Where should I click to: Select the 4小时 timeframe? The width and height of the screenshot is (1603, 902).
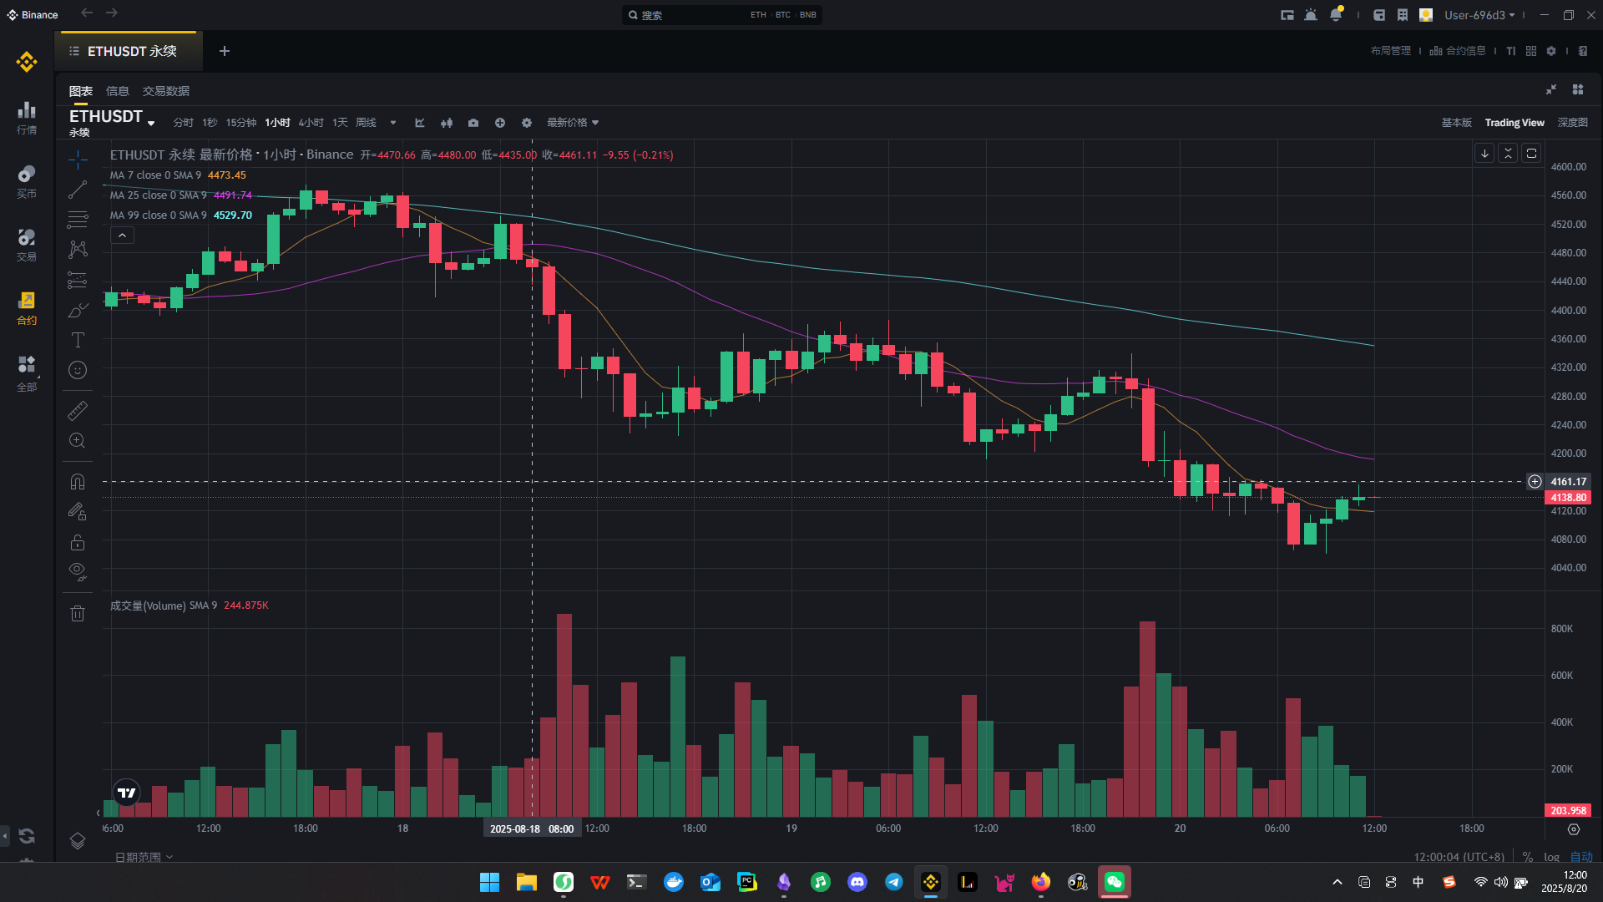[x=311, y=123]
